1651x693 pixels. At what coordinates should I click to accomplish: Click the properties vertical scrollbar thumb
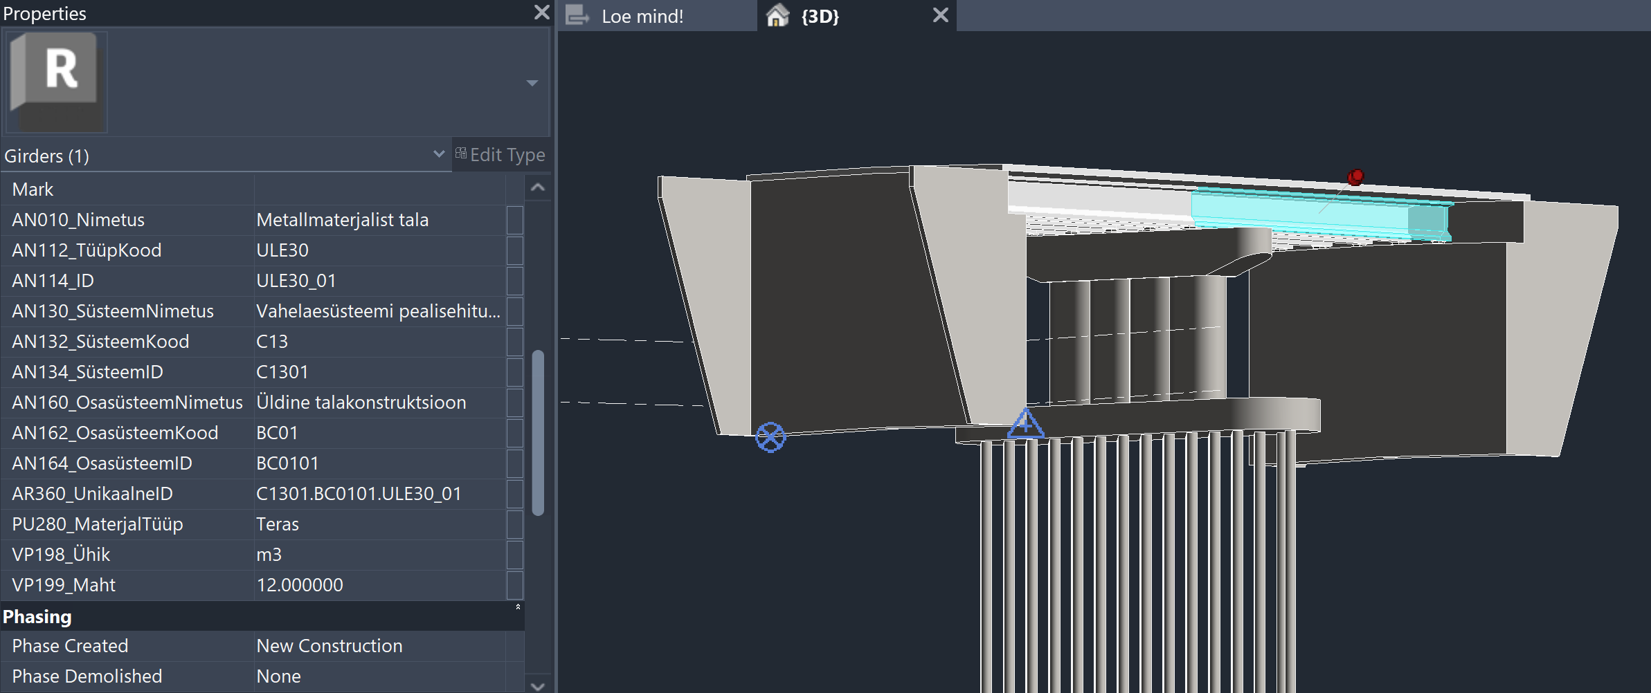coord(538,432)
